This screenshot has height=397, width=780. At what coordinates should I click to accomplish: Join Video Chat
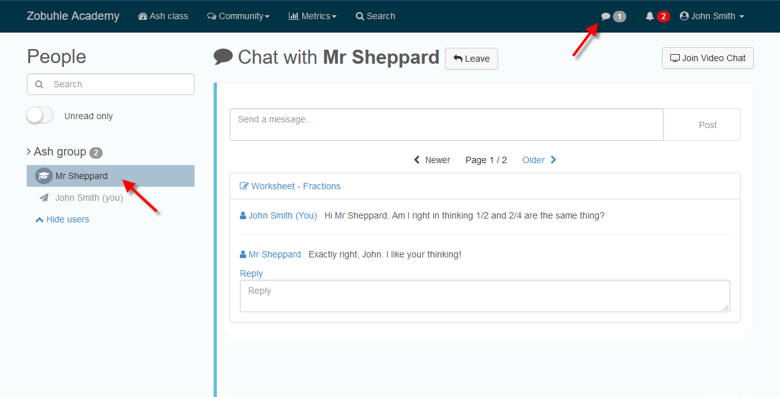click(x=708, y=58)
